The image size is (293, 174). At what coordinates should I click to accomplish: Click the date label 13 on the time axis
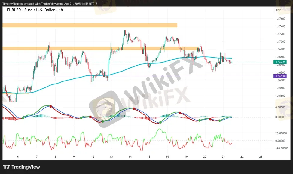pos(111,157)
